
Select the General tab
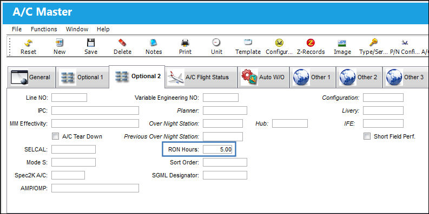click(x=31, y=78)
